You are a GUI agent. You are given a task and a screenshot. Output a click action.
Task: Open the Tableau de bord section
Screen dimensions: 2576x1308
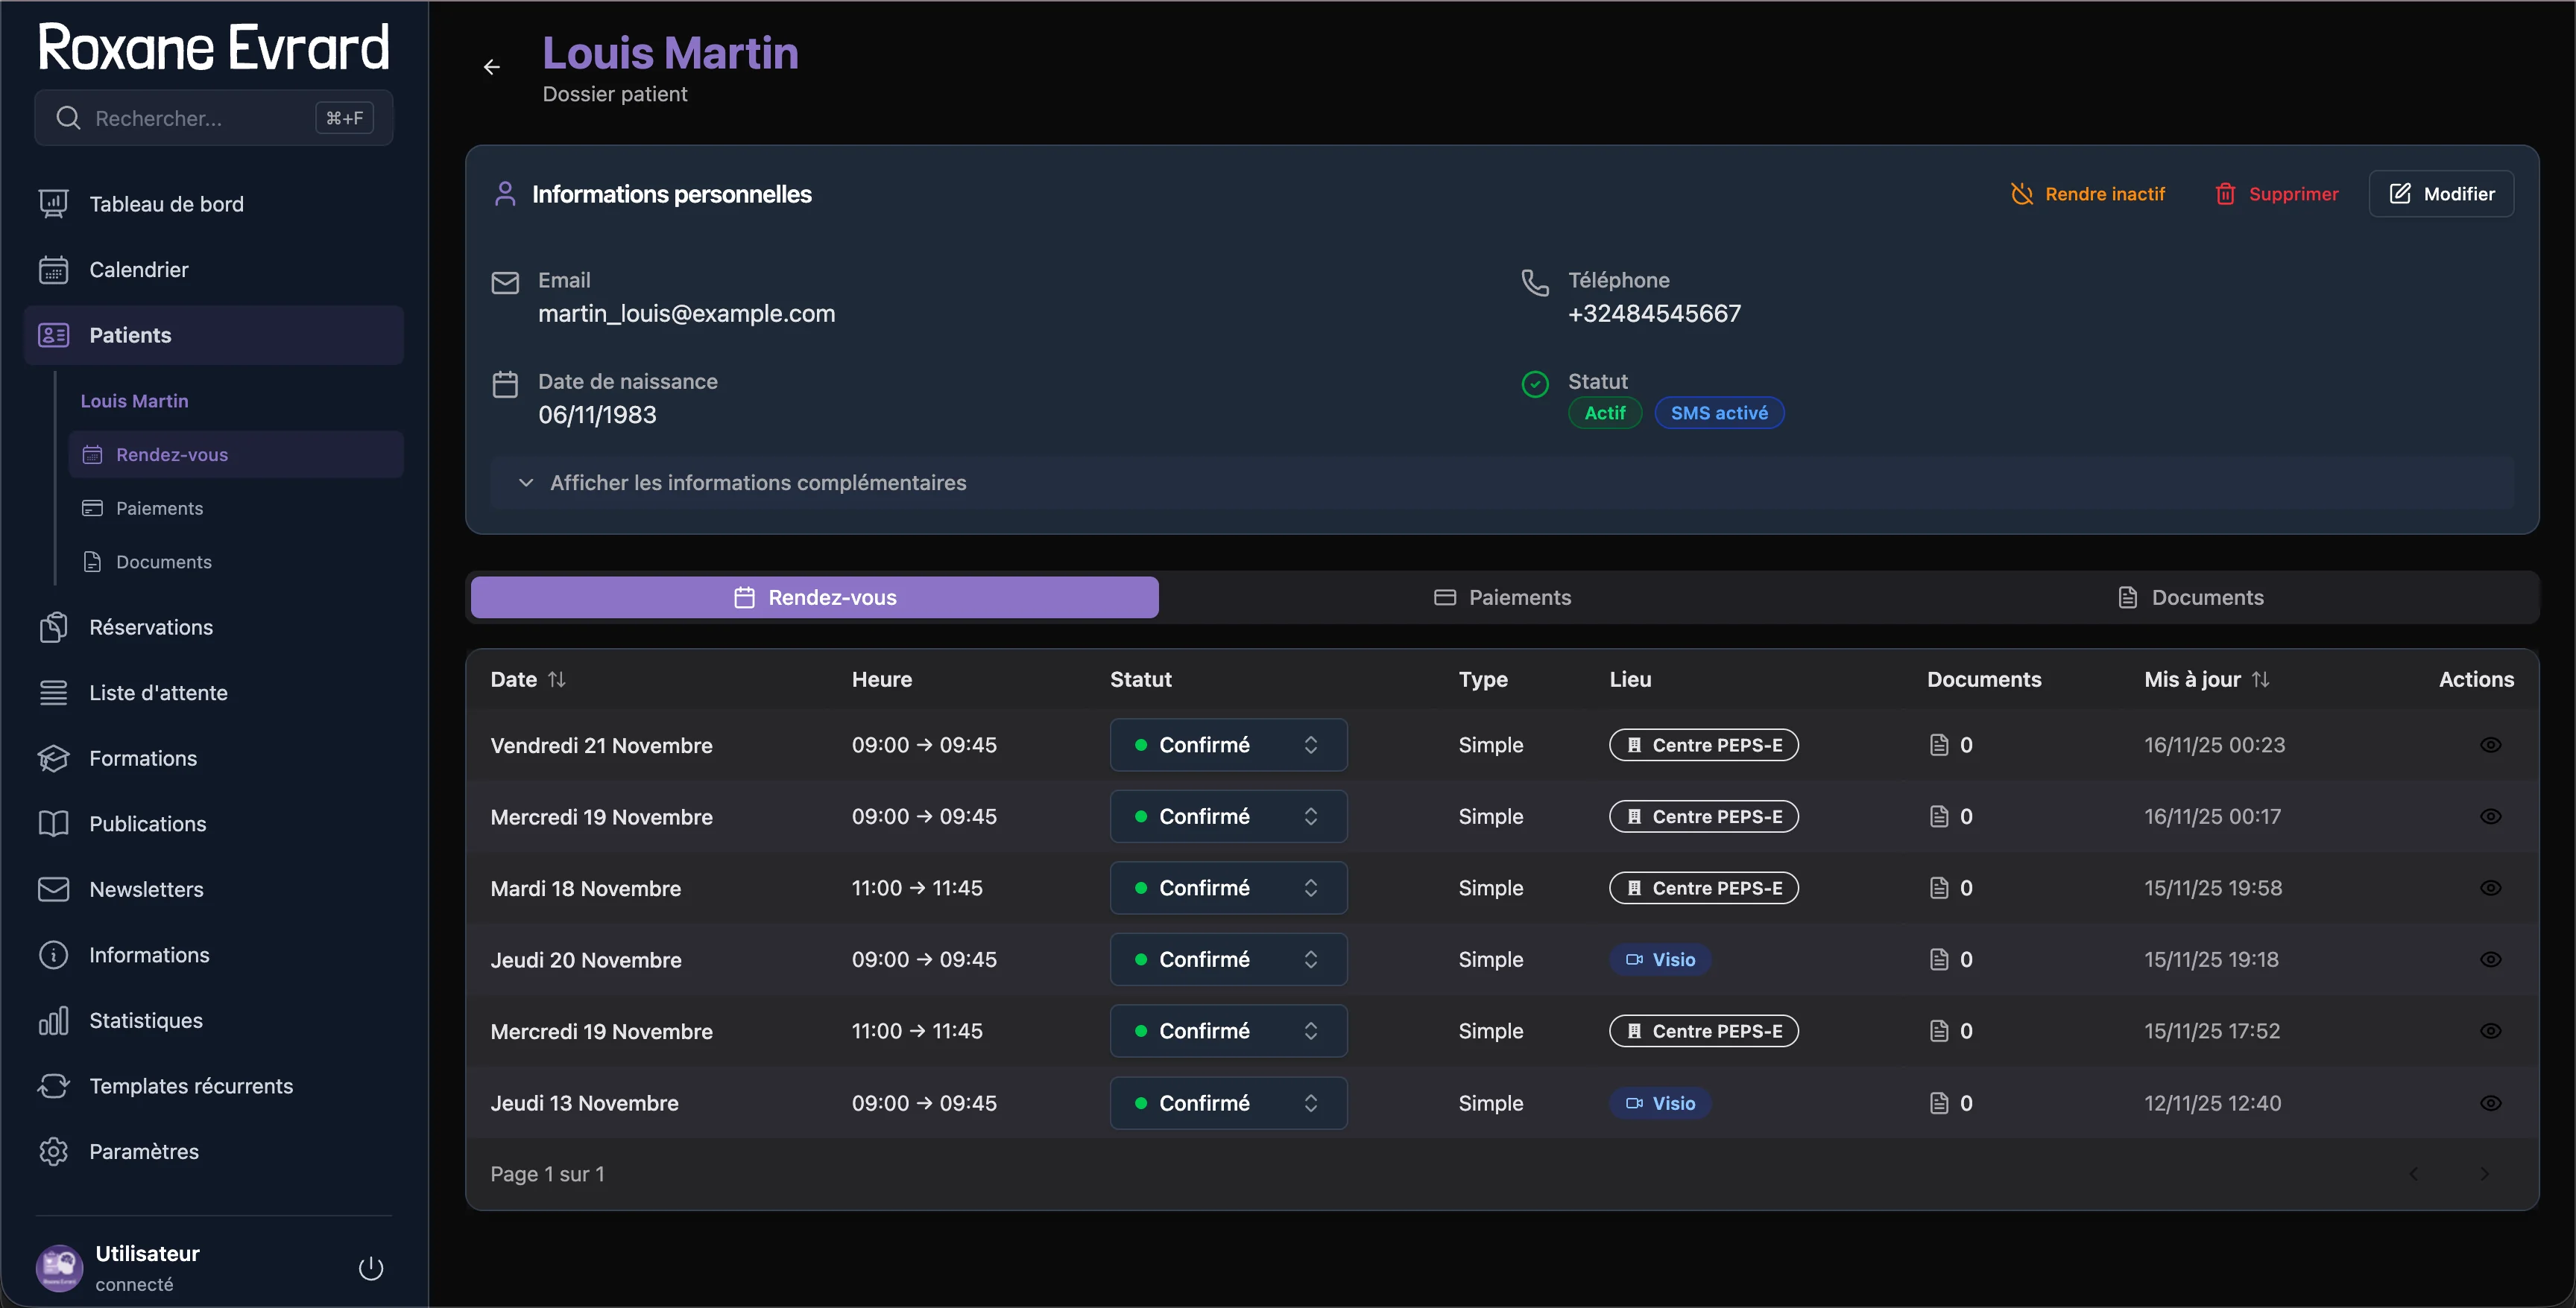[166, 203]
